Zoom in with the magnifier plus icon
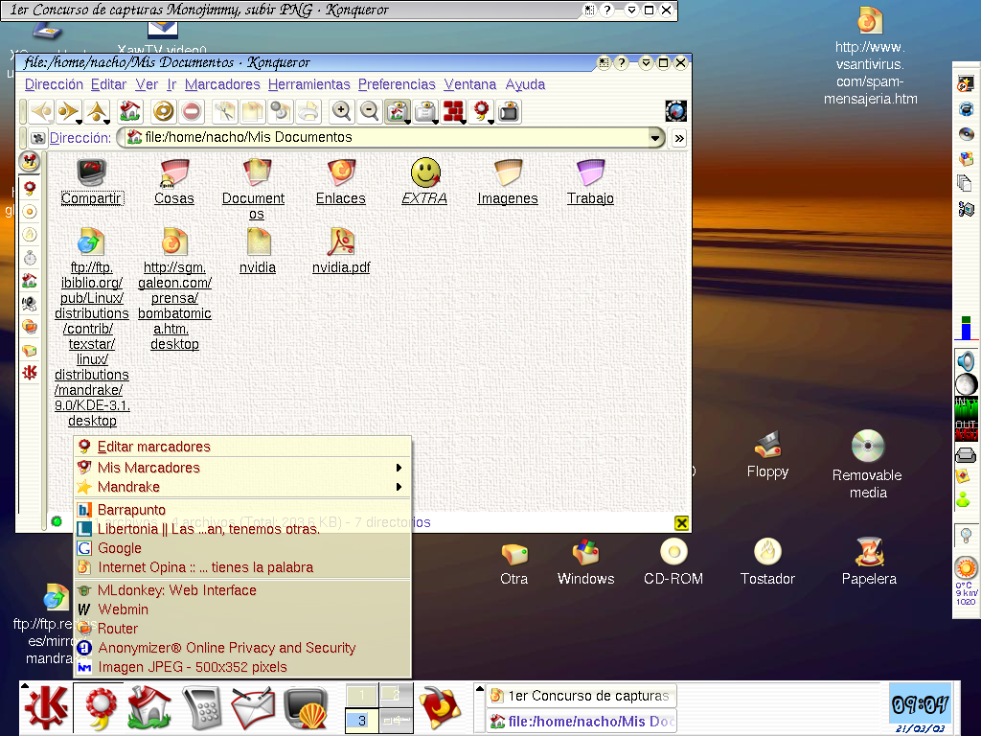 (342, 111)
